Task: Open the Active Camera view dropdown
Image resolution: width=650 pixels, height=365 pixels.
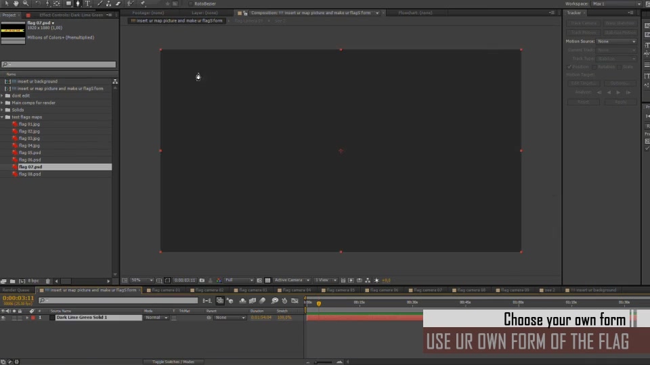Action: 292,280
